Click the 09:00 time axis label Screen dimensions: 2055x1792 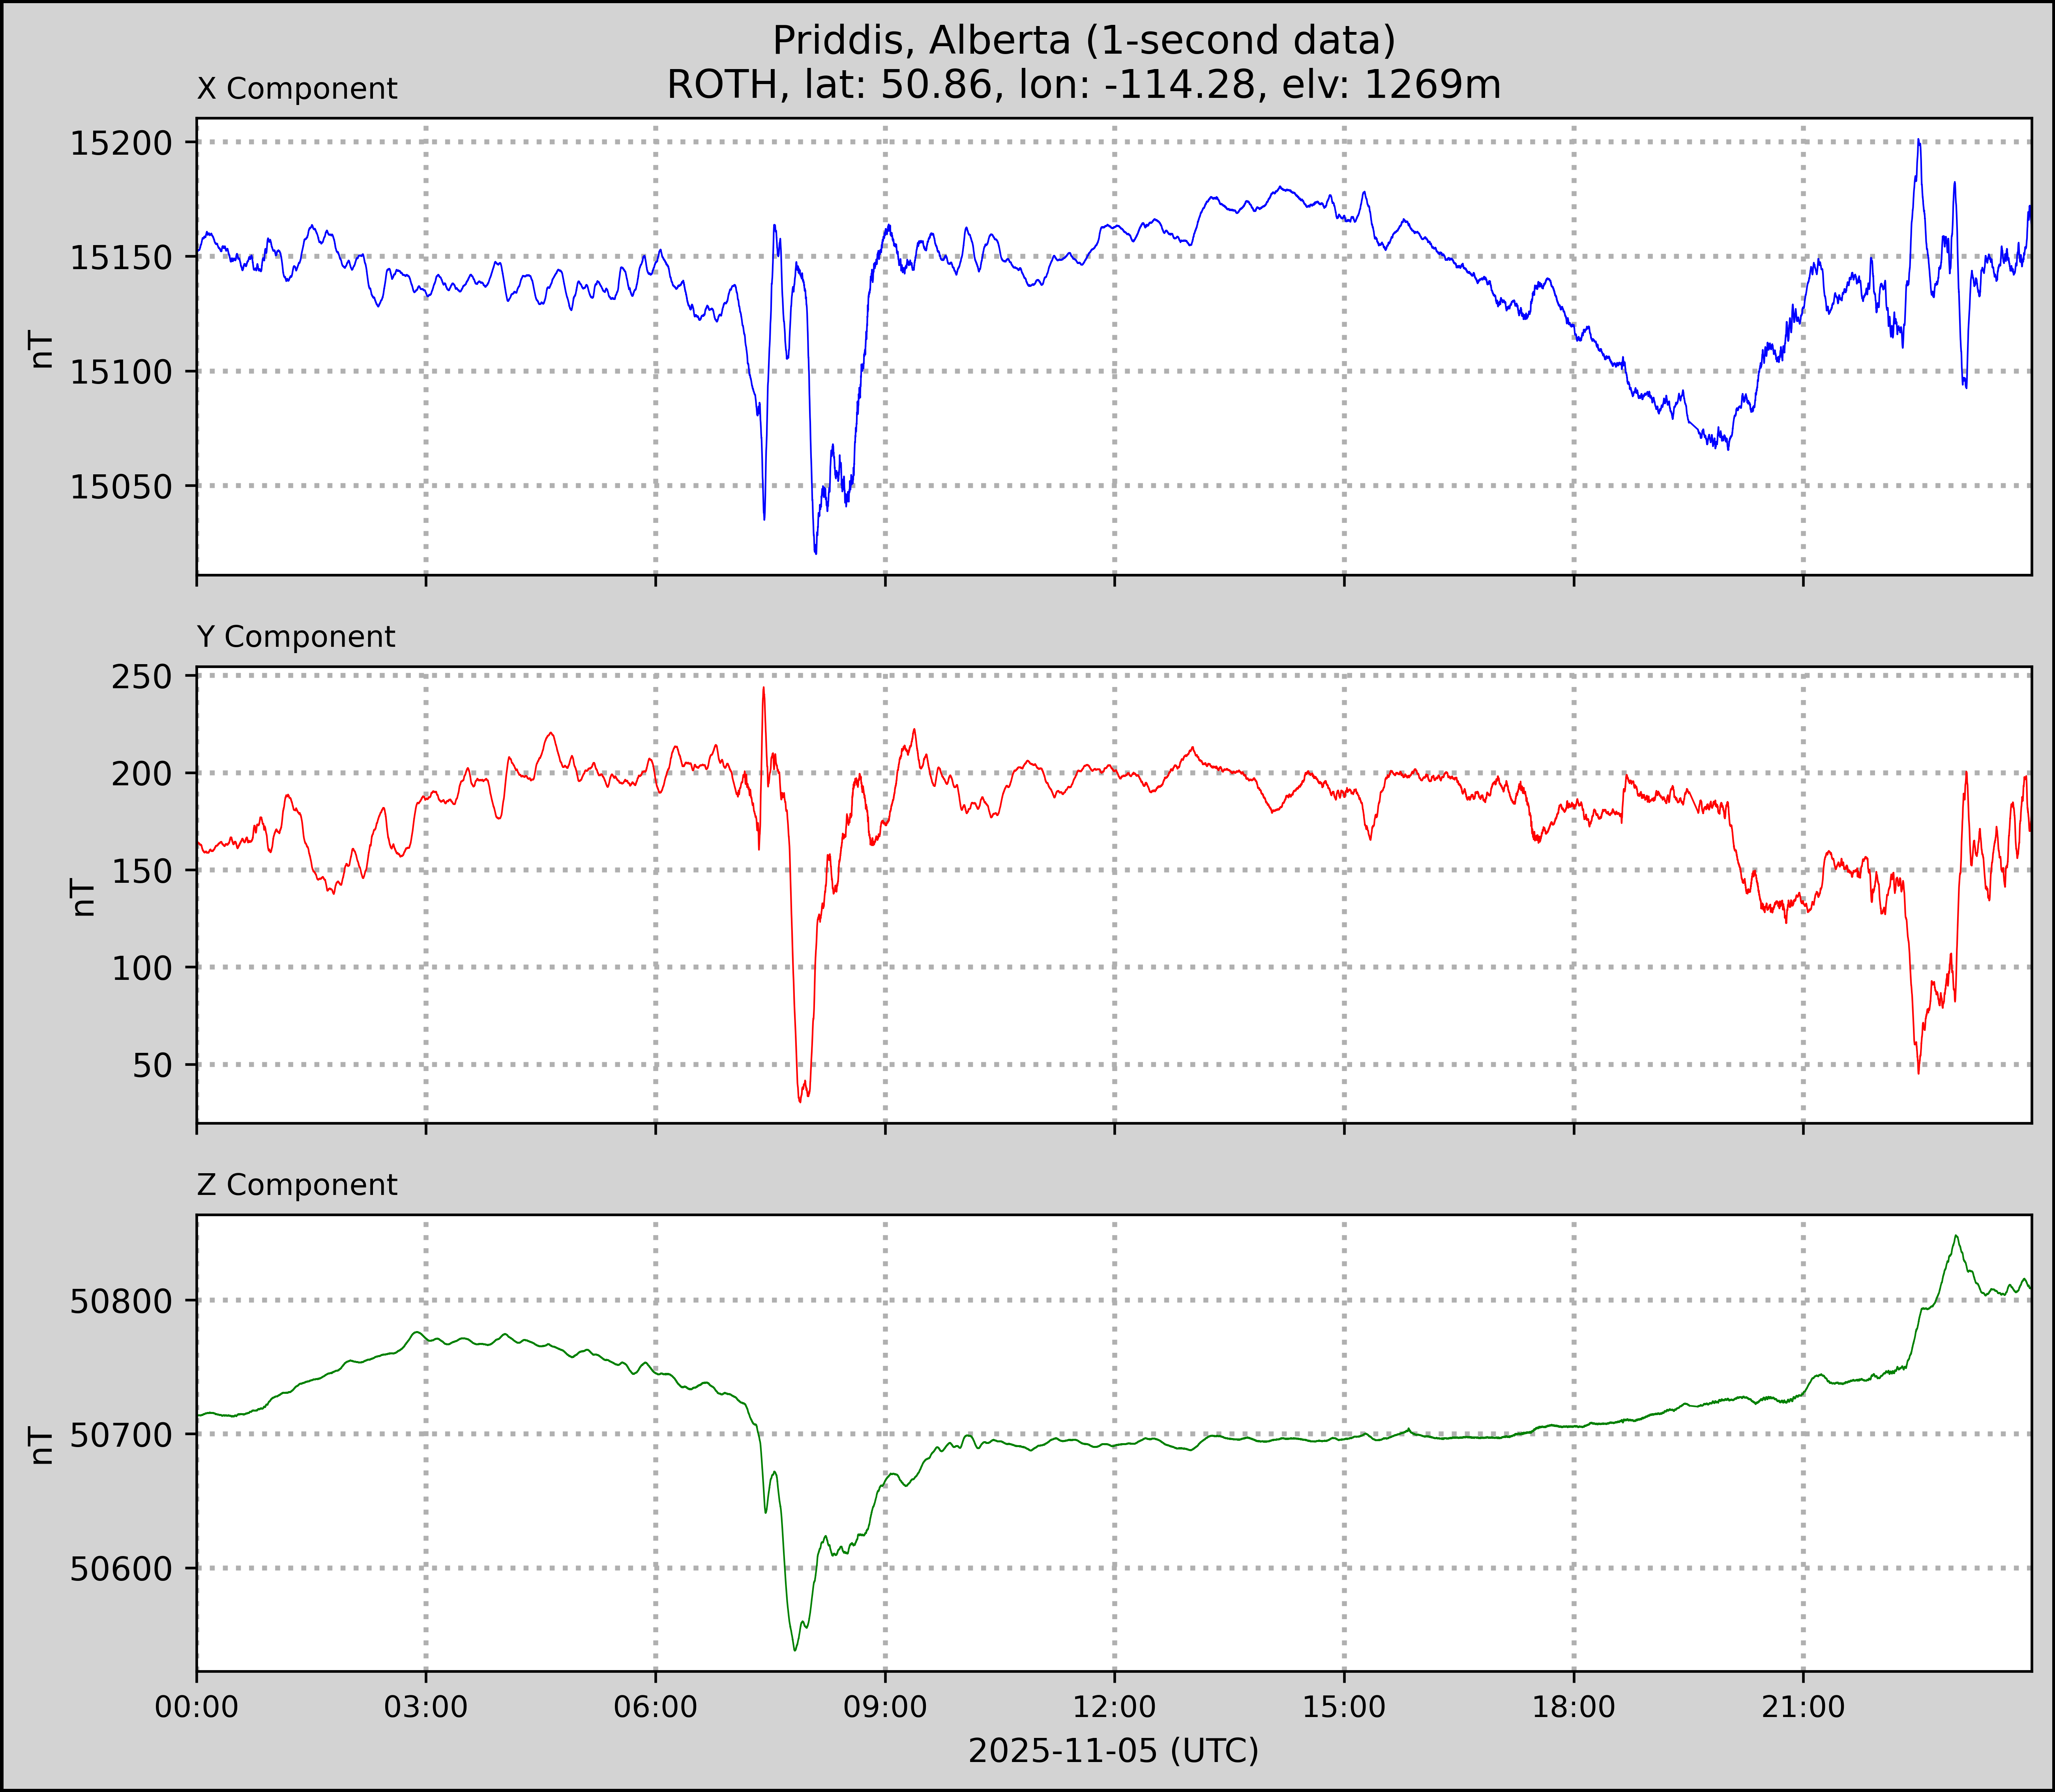click(885, 1707)
